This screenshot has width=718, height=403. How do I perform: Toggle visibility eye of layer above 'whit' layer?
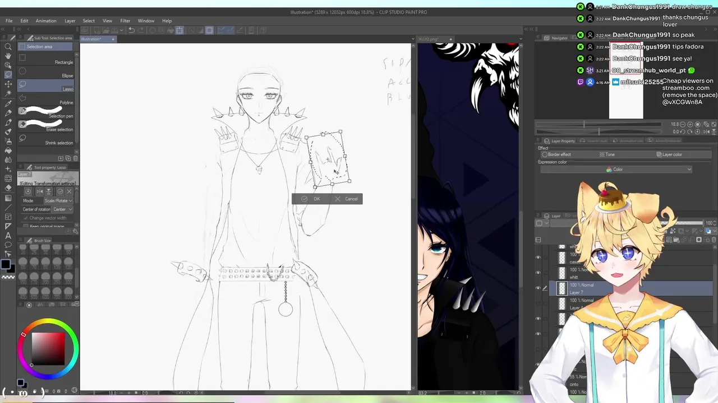[x=538, y=258]
